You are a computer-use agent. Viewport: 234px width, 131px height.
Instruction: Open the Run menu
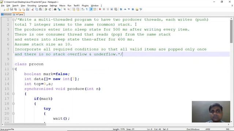click(69, 6)
